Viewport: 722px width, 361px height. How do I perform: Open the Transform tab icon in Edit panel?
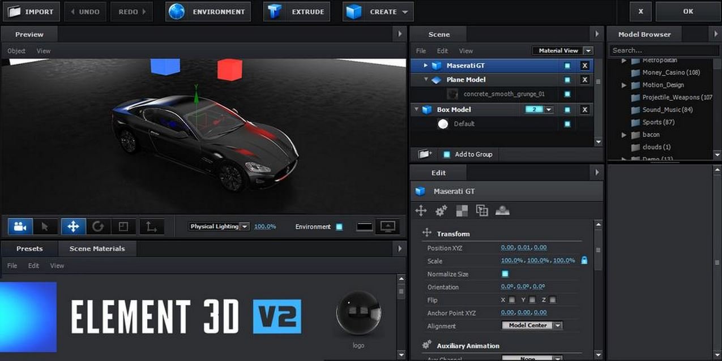(x=421, y=210)
